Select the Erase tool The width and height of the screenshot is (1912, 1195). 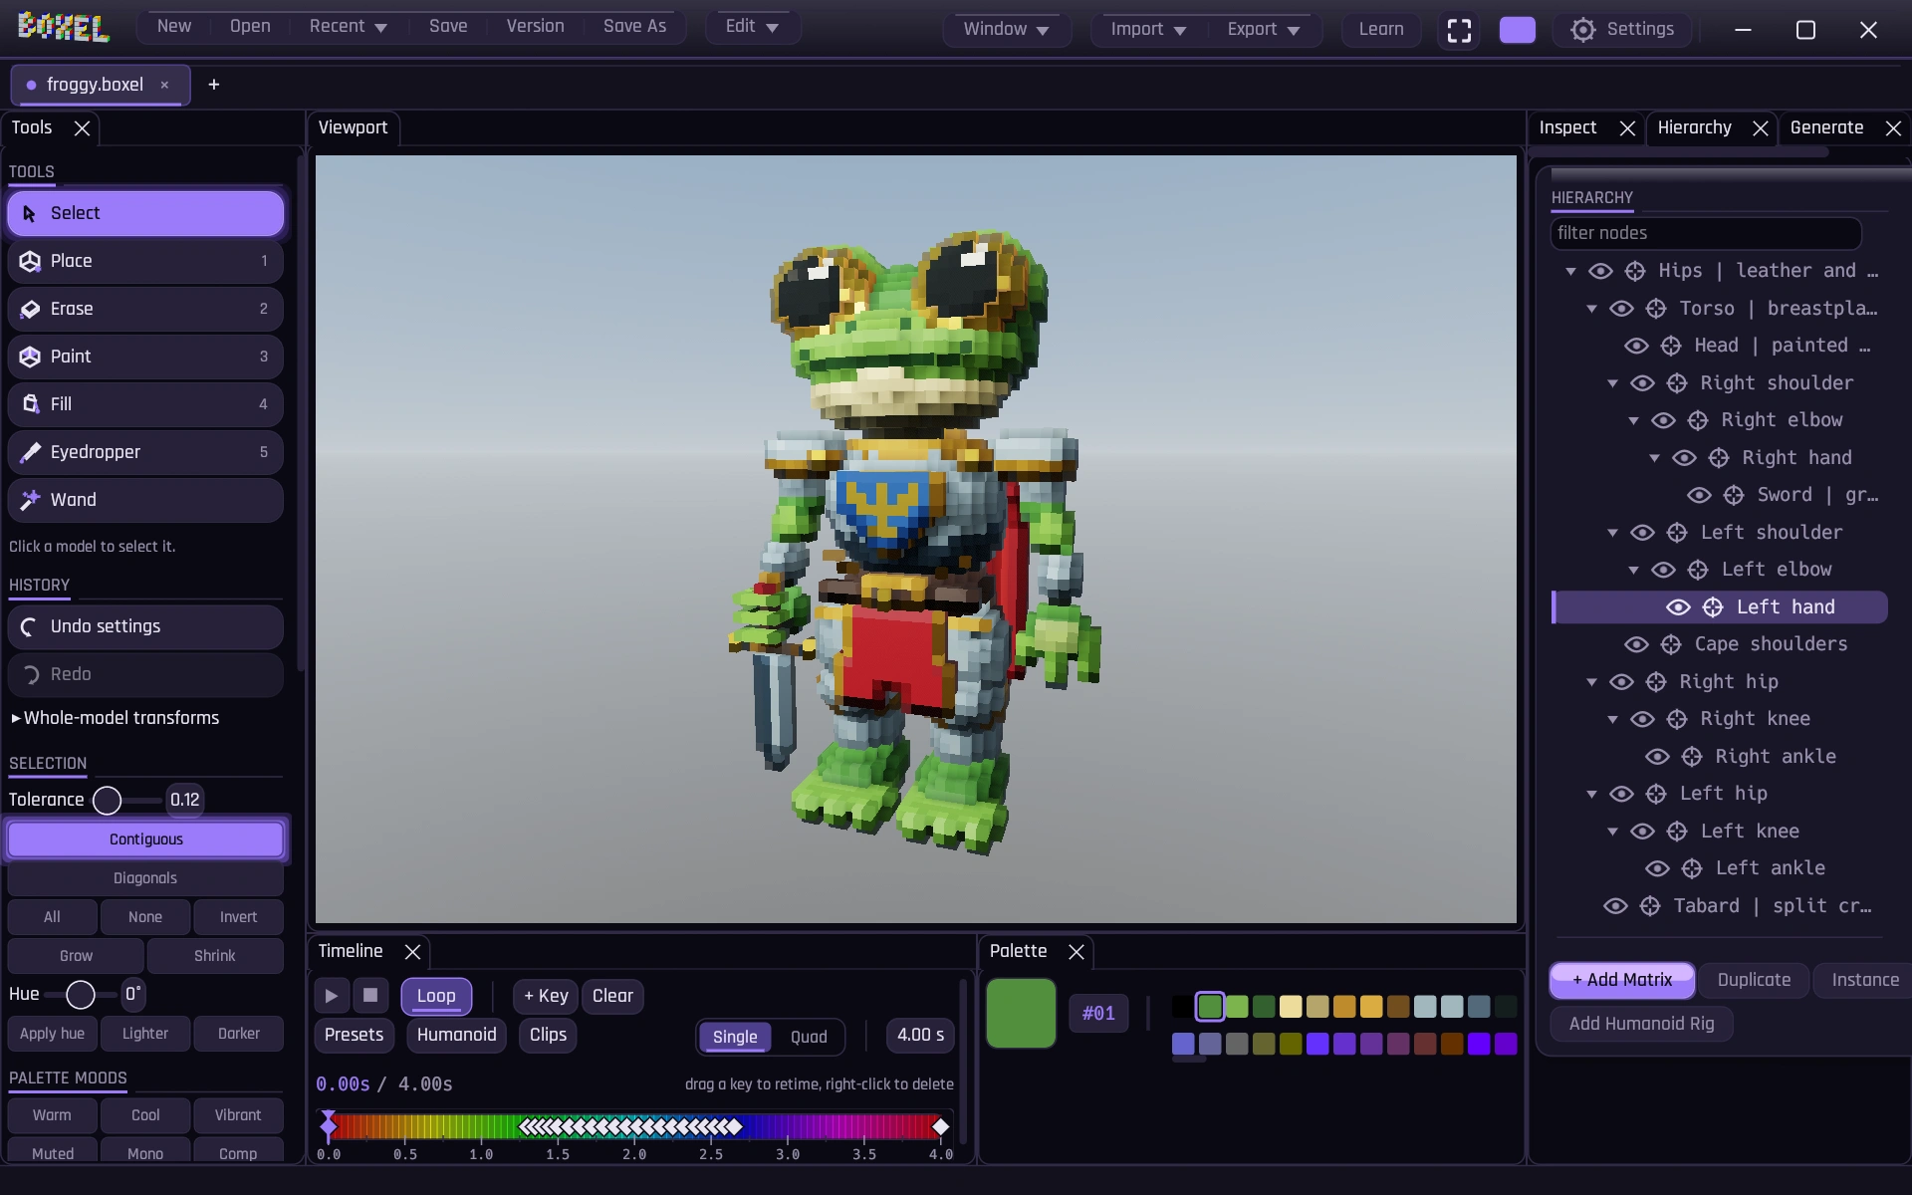145,309
